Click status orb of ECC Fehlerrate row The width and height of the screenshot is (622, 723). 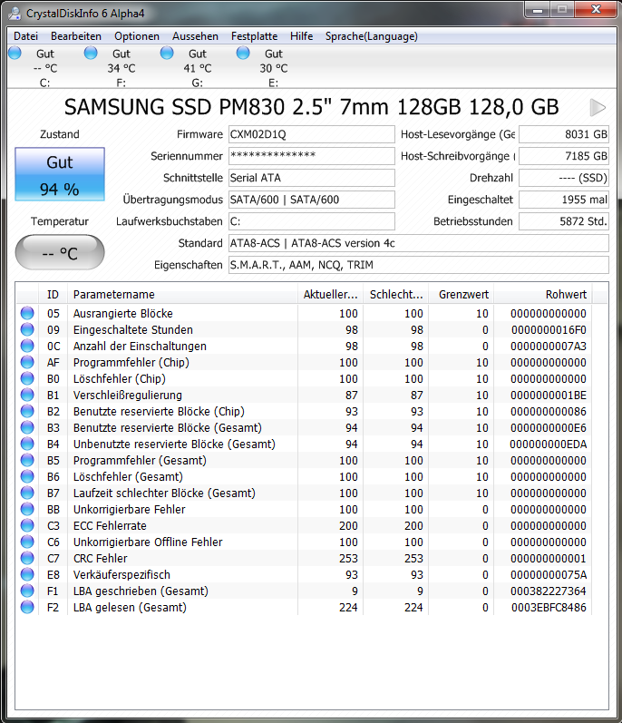[x=27, y=525]
